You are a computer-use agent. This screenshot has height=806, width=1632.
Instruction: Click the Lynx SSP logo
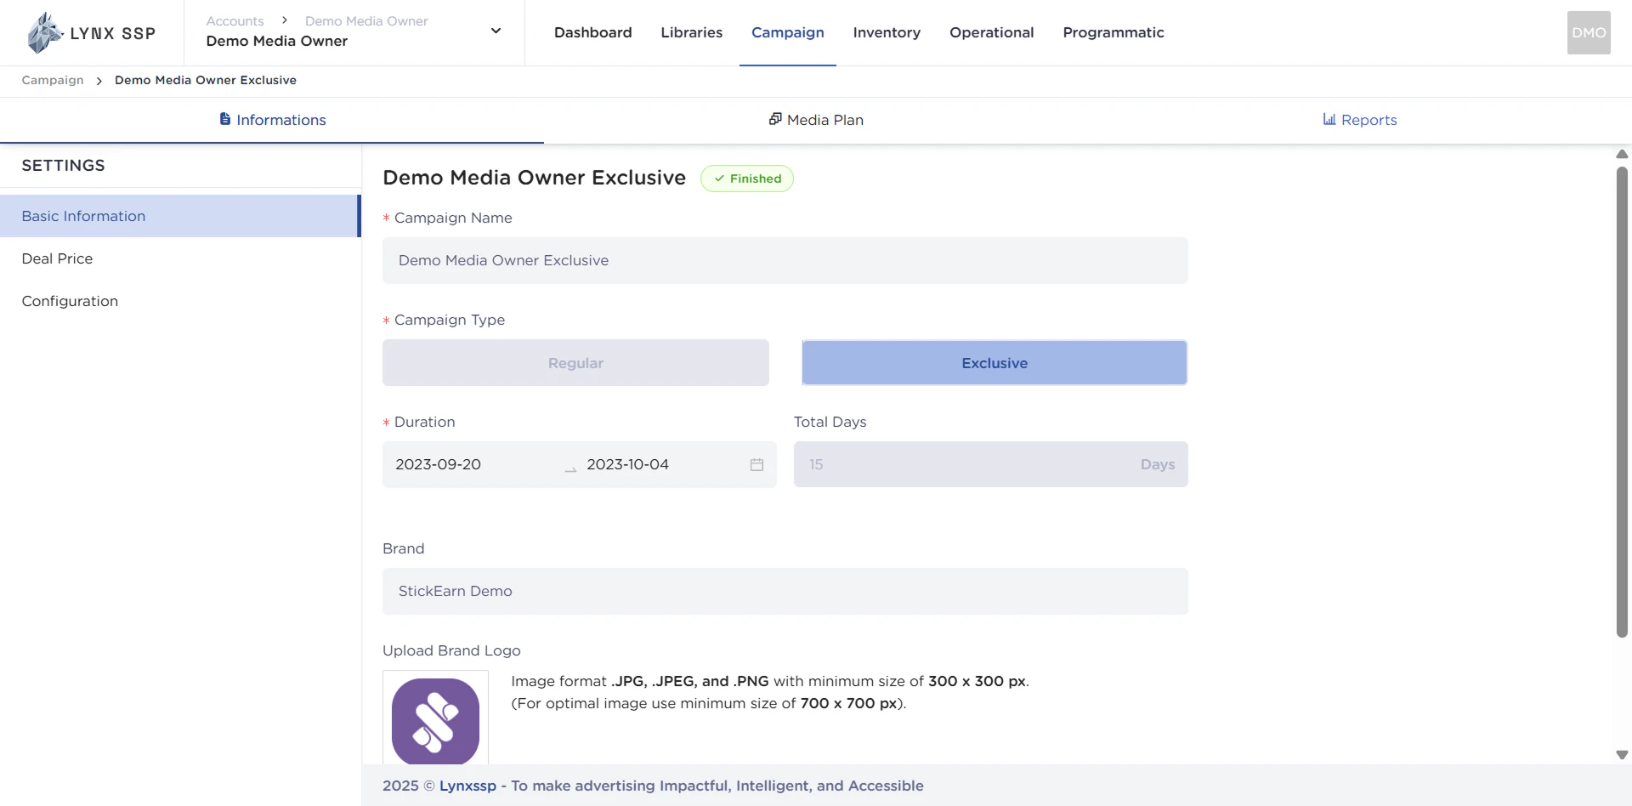point(89,32)
